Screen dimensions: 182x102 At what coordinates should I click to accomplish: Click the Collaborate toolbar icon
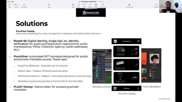point(129,5)
